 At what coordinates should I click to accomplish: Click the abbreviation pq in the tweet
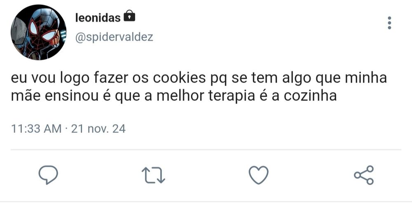219,80
